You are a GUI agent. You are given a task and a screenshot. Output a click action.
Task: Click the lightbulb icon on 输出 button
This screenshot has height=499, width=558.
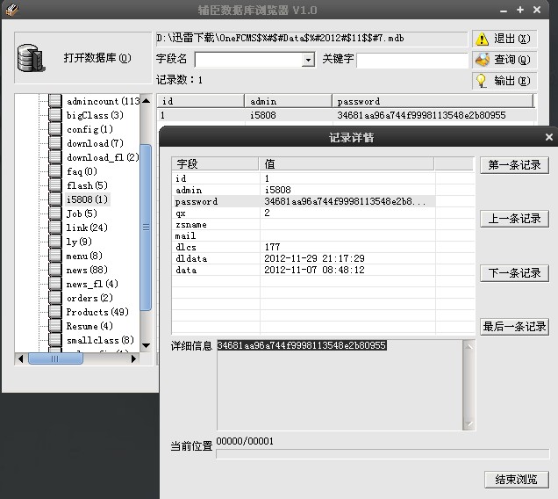pos(481,81)
